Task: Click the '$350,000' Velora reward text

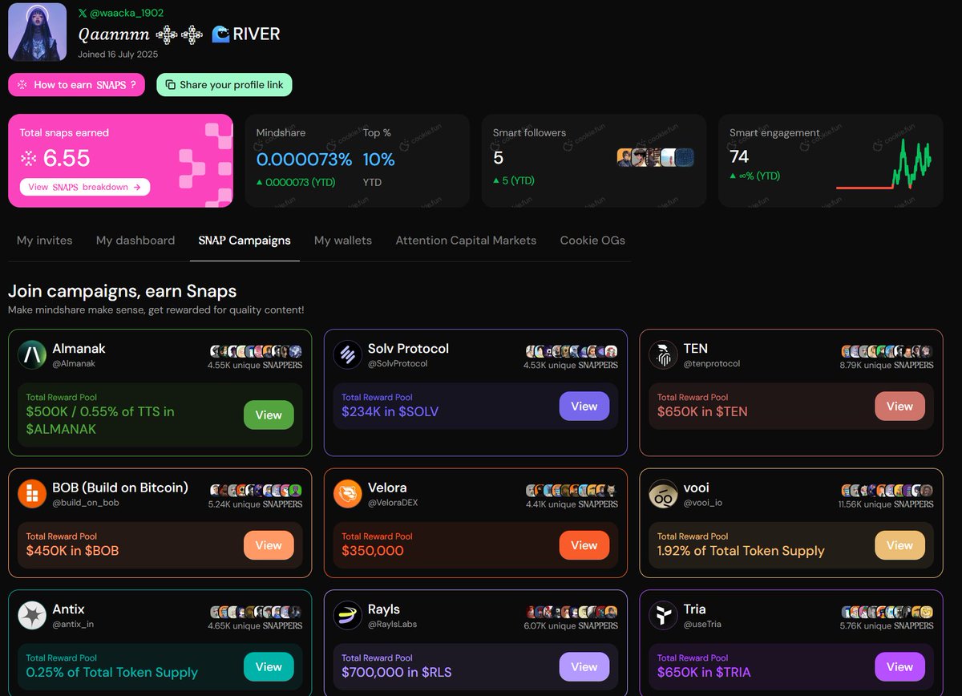Action: coord(373,551)
